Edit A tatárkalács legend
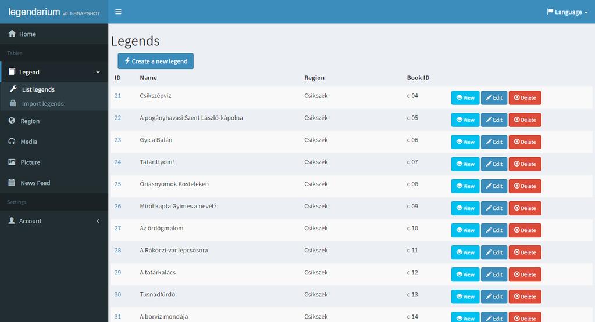Image resolution: width=595 pixels, height=322 pixels. coord(494,274)
